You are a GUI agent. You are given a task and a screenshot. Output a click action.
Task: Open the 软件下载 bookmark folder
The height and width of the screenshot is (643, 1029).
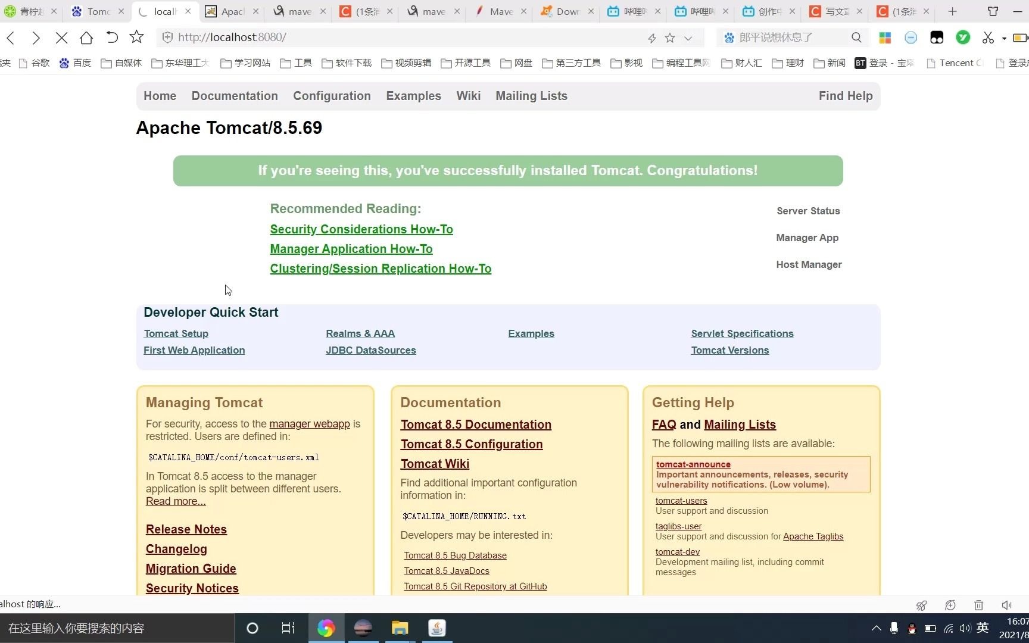tap(347, 63)
